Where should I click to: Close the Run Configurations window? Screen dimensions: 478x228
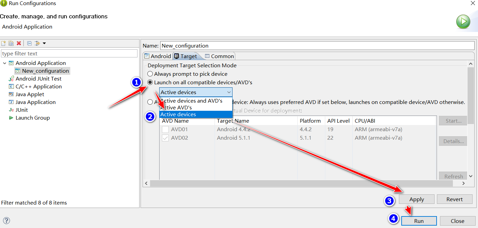coord(473,3)
